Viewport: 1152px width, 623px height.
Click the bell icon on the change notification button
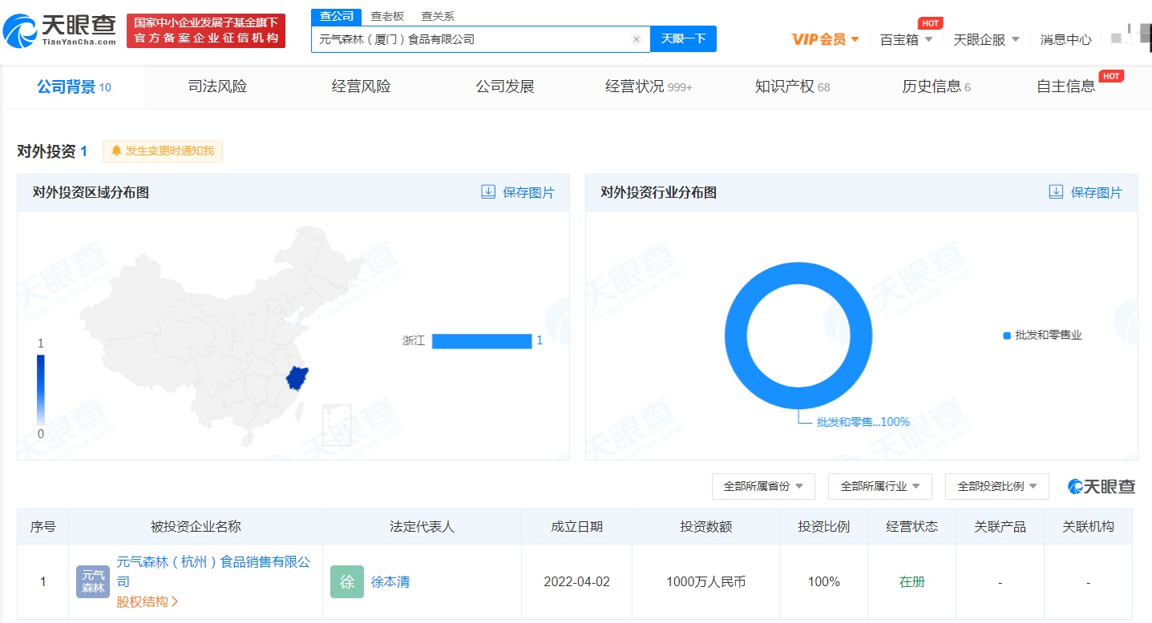click(116, 151)
